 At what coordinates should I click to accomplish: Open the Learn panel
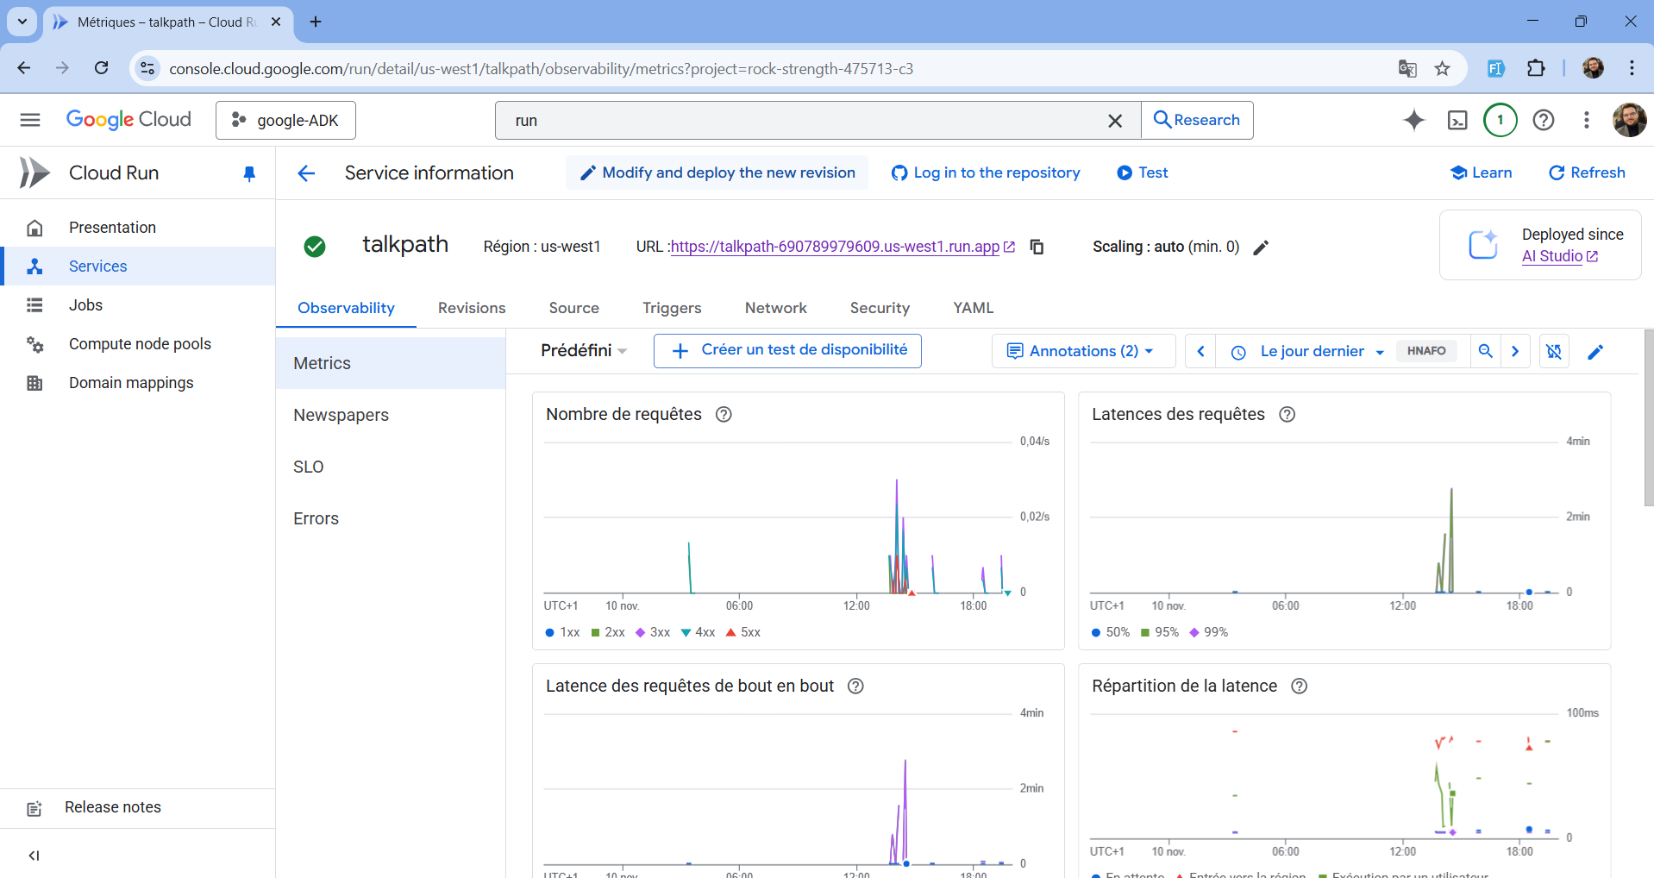click(x=1482, y=172)
